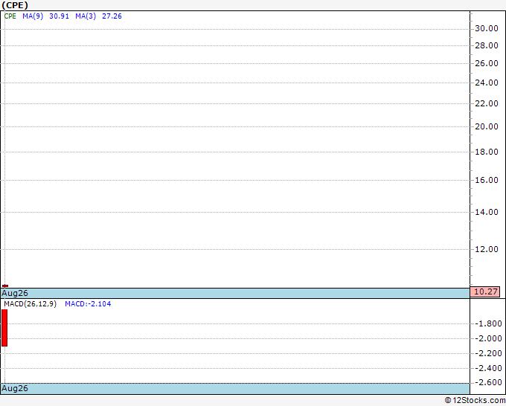Click the highlighted 10.27 last price box
Screen dimensions: 506x406
[x=485, y=291]
